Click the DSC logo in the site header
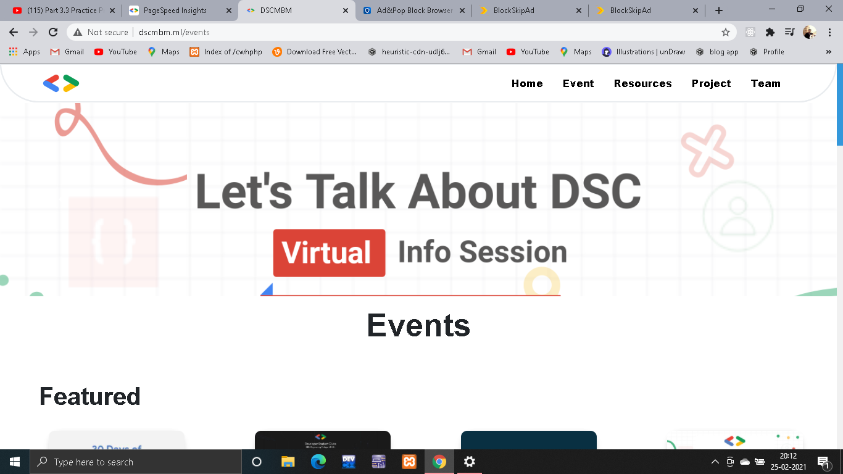The image size is (843, 474). click(61, 83)
